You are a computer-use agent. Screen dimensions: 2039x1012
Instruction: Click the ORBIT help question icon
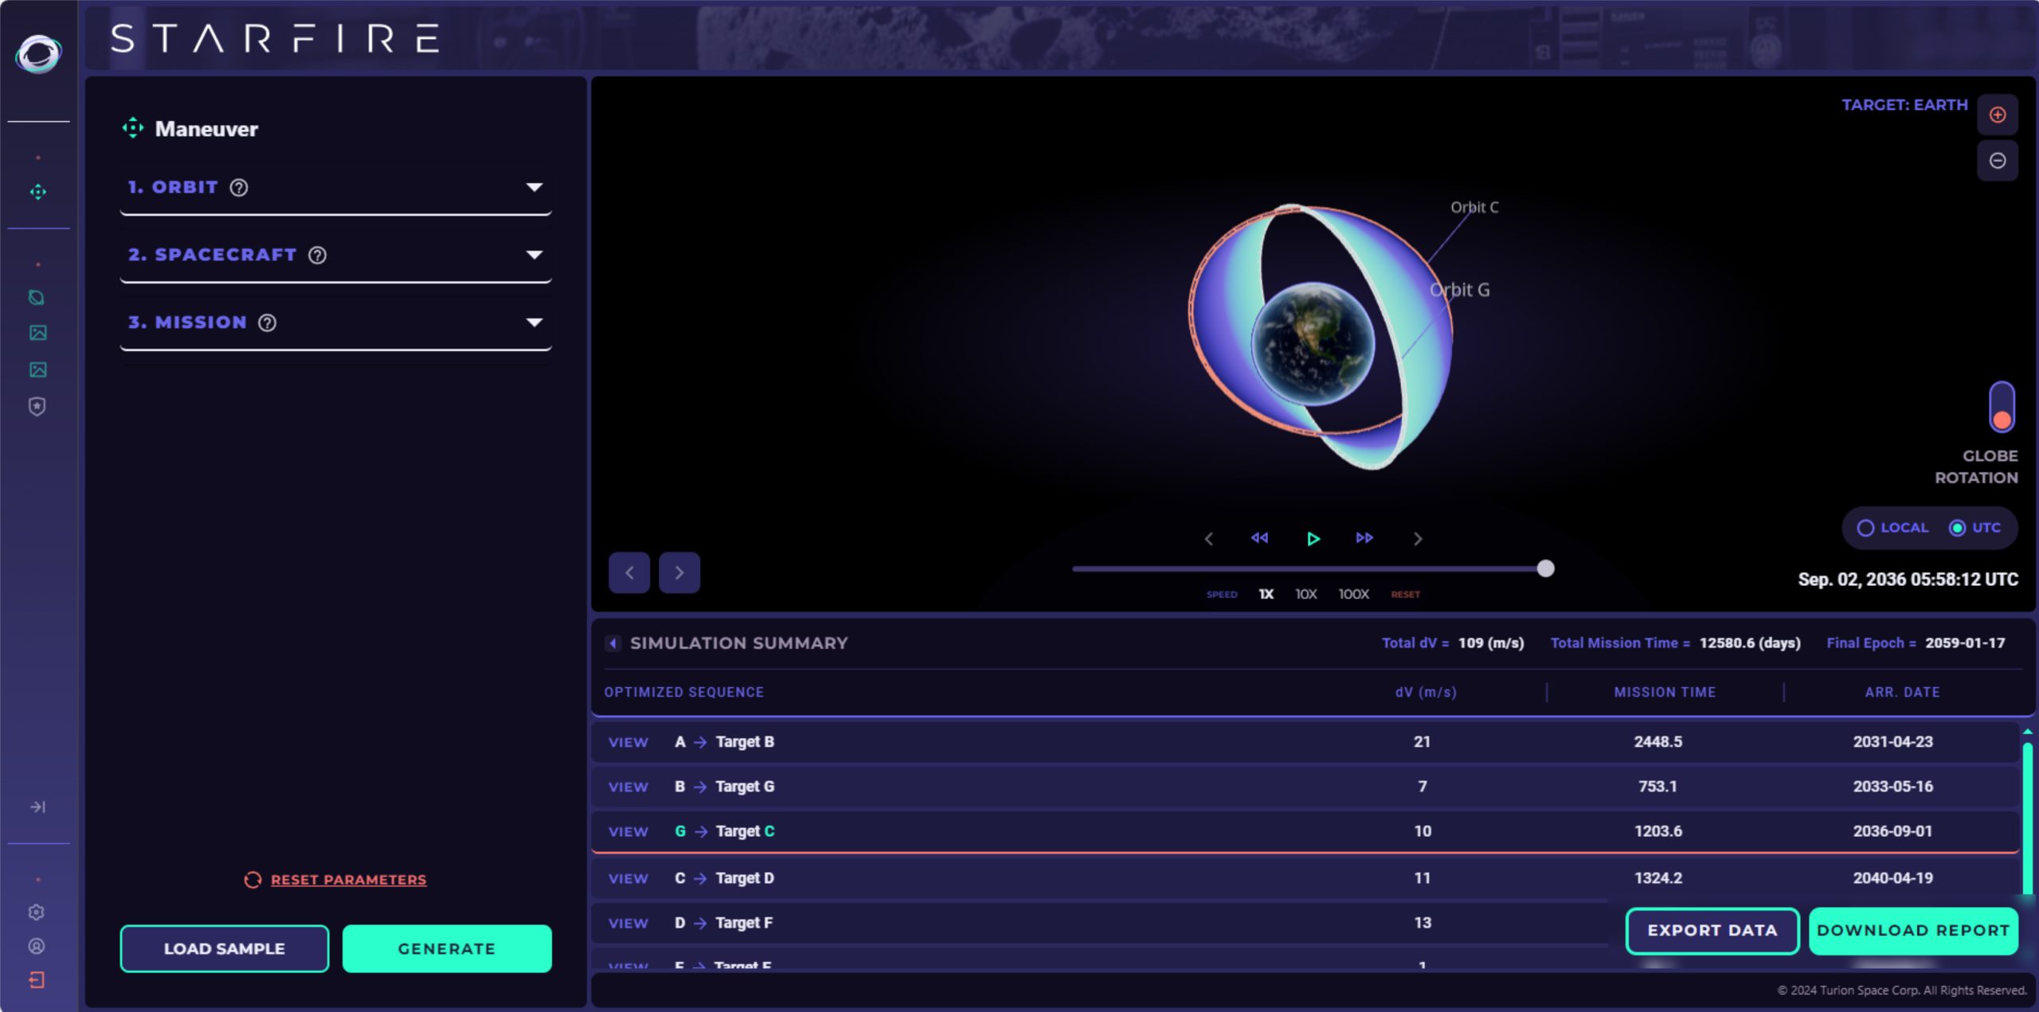pyautogui.click(x=239, y=188)
